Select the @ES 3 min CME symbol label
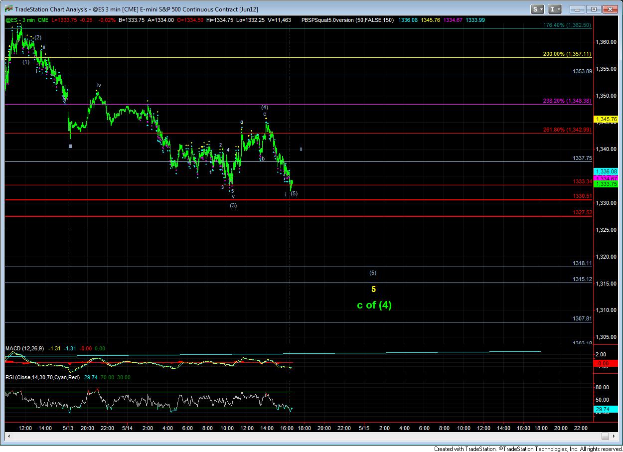Screen dimensions: 623x452 (x=28, y=20)
